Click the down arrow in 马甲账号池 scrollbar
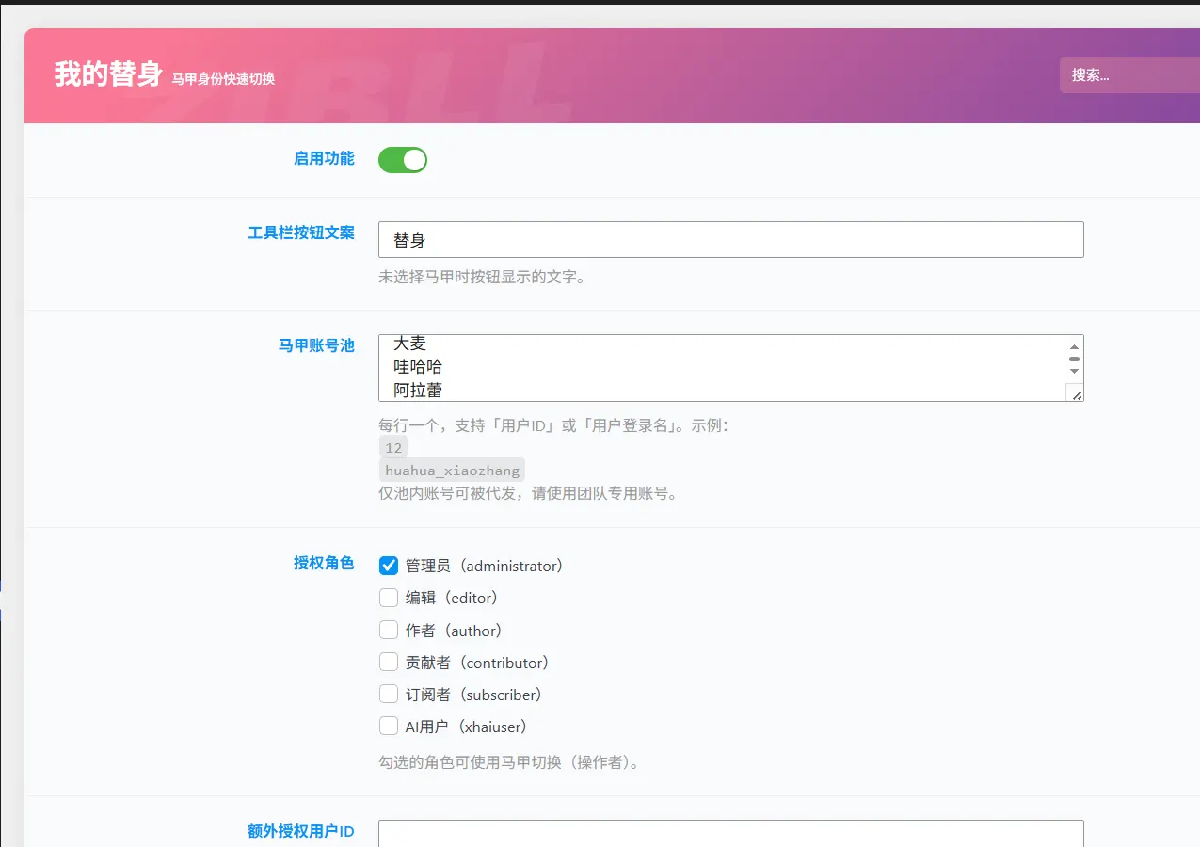Viewport: 1200px width, 847px height. point(1074,372)
